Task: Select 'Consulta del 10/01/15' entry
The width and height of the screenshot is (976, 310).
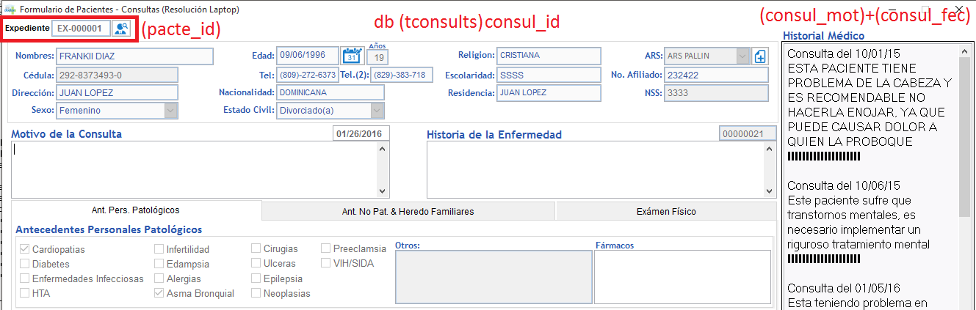Action: tap(843, 53)
